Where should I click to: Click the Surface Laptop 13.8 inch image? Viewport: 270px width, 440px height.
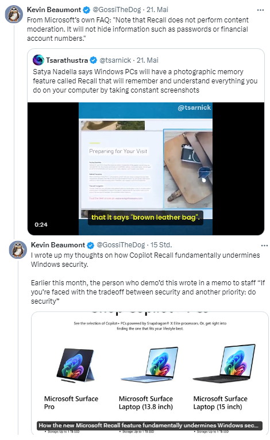tap(150, 364)
